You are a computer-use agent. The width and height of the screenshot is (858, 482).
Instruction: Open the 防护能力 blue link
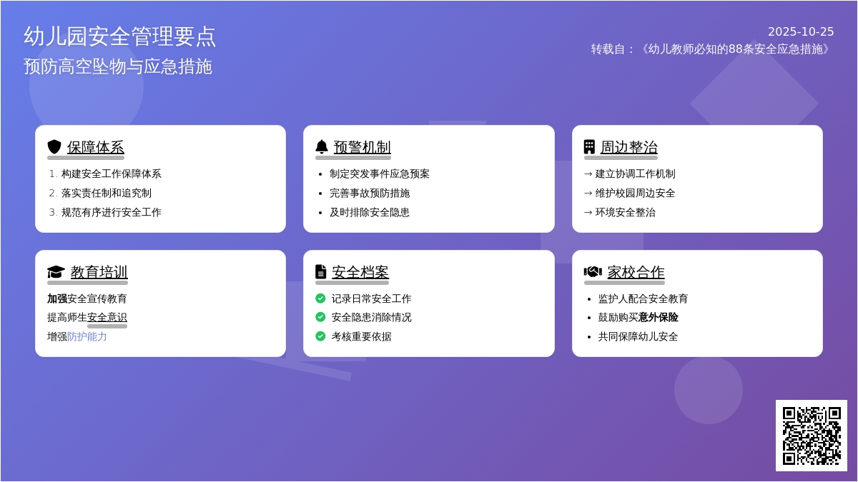point(87,336)
